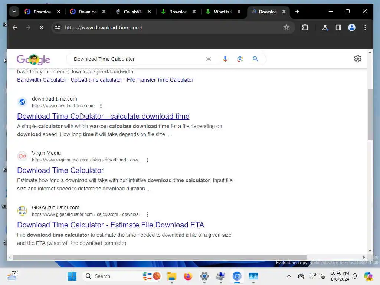Open more options for download-time.com result
Screen dimensions: 380x285
click(101, 106)
